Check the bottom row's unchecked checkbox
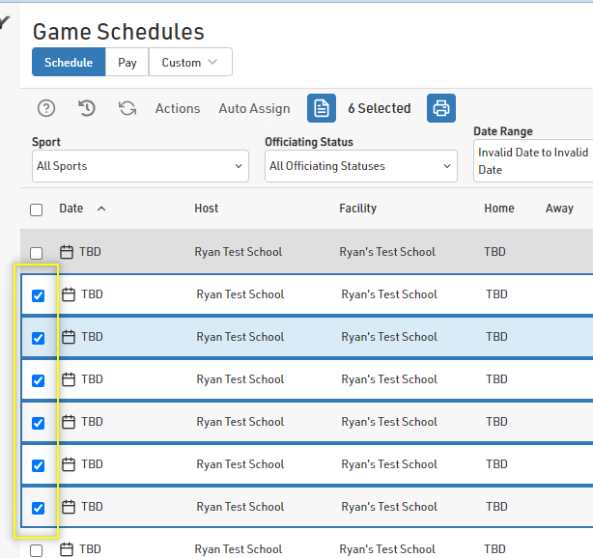 pos(37,550)
